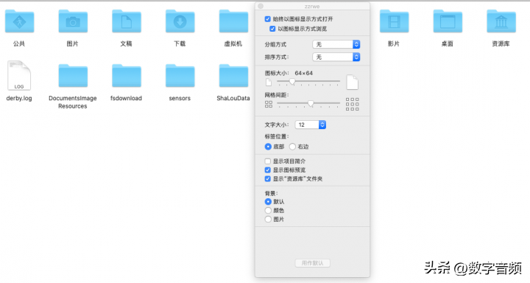Image resolution: width=530 pixels, height=283 pixels.
Task: Choose 默认 background radio option
Action: (x=268, y=201)
